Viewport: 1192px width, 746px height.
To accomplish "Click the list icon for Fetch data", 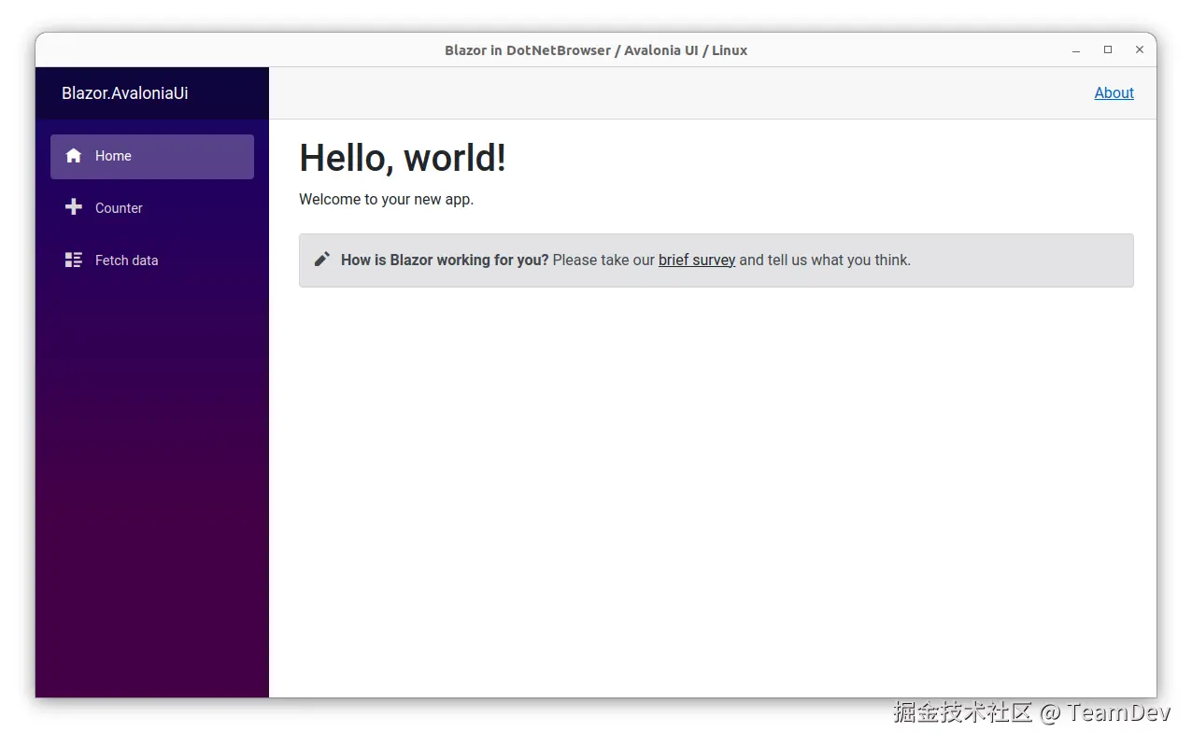I will click(73, 260).
